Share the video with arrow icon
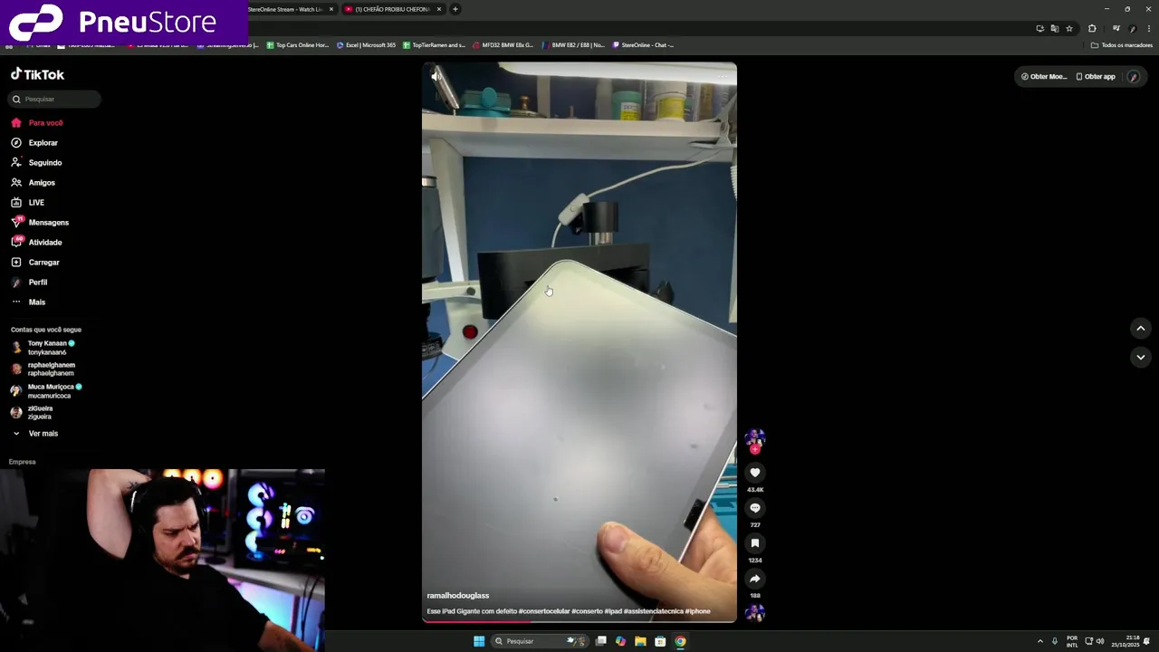 click(x=754, y=579)
